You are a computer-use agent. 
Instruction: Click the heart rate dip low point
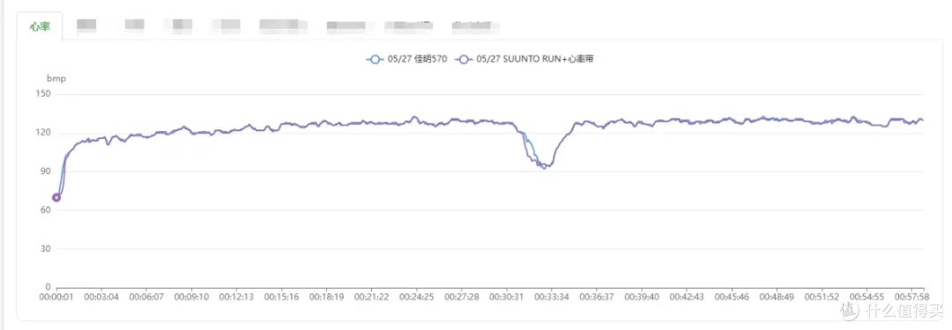[x=545, y=167]
